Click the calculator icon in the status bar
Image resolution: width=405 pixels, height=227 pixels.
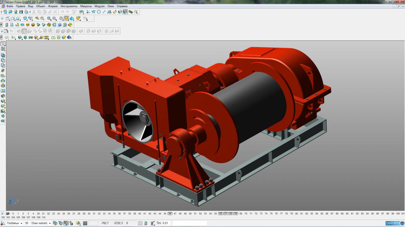click(145, 223)
